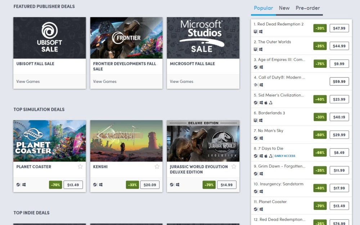This screenshot has height=225, width=360.
Task: Open View Games under Ubisoft Fall Sale
Action: pyautogui.click(x=28, y=81)
